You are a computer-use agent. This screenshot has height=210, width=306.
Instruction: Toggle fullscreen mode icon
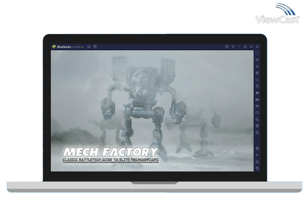pyautogui.click(x=257, y=53)
